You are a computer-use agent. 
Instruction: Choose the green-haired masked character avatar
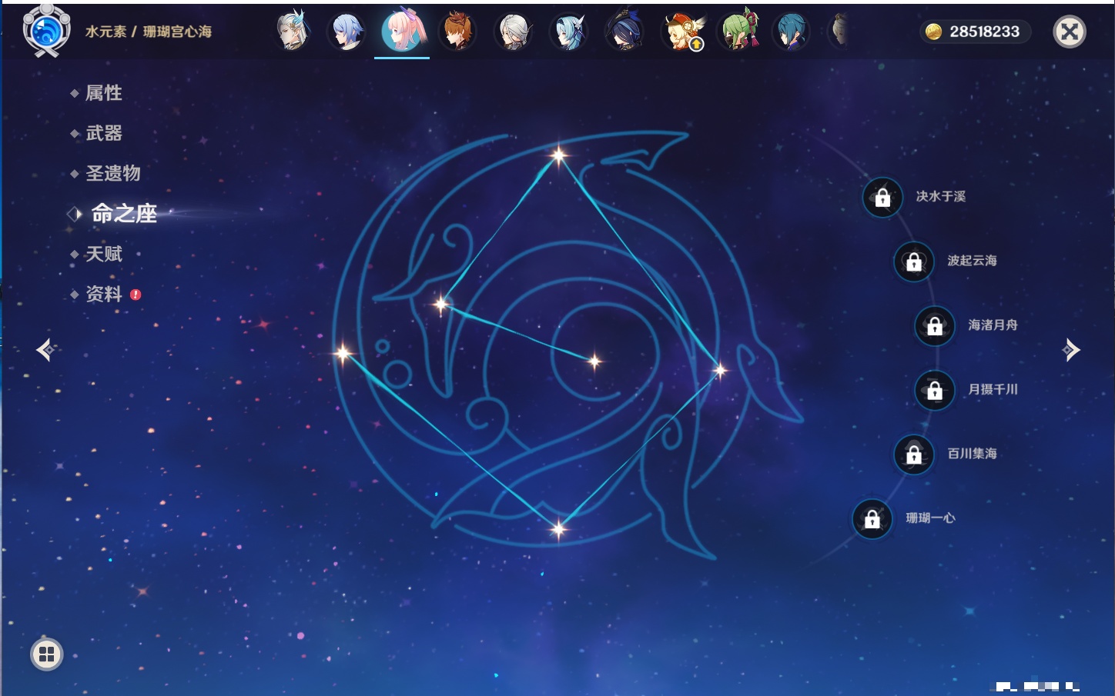[738, 32]
